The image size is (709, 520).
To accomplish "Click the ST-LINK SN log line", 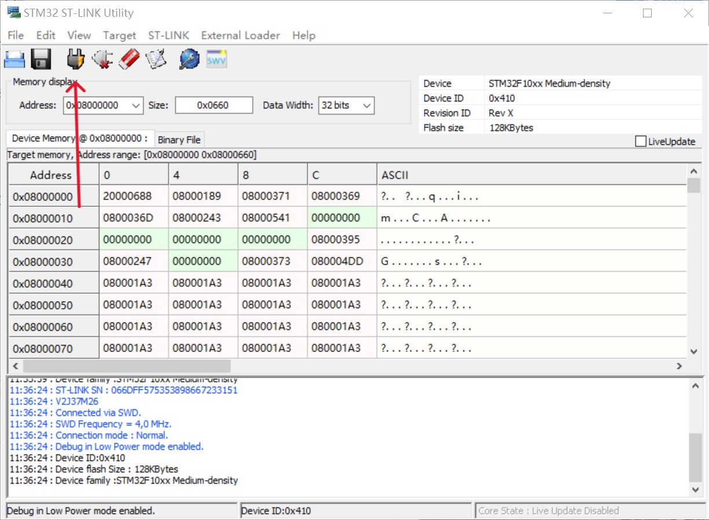I will click(123, 390).
